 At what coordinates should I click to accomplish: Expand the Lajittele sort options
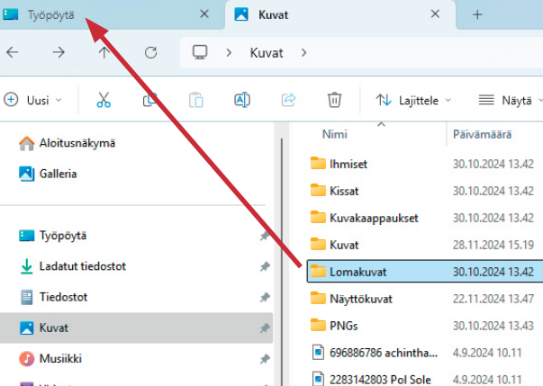click(413, 100)
